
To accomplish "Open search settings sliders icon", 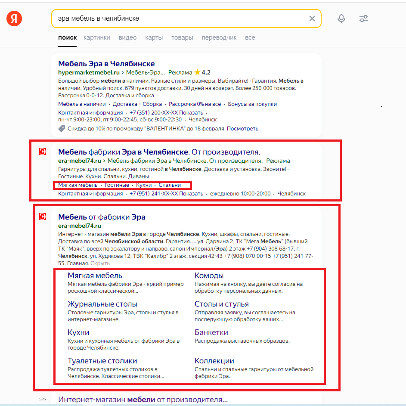I will pos(364,19).
